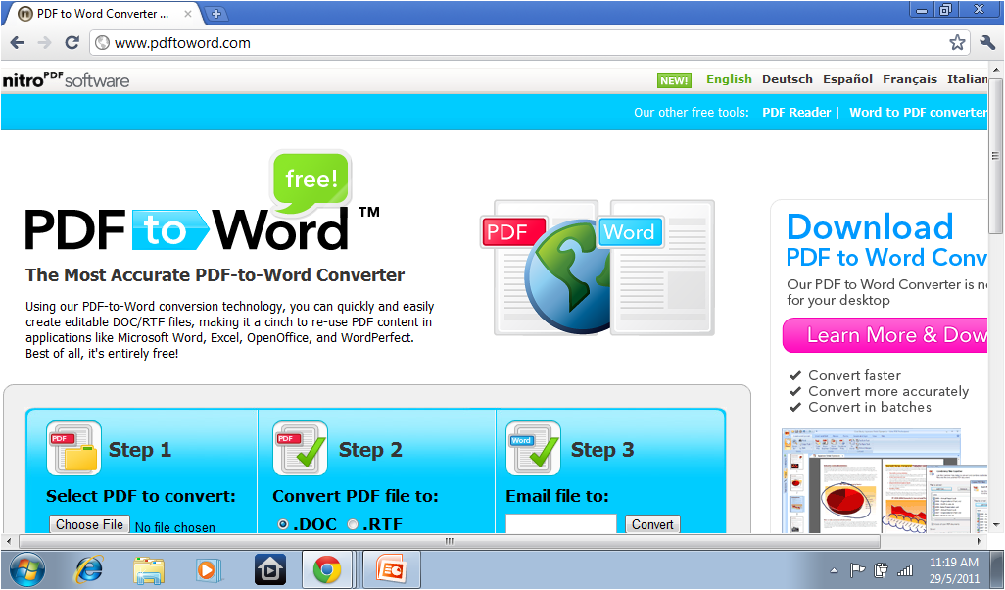The height and width of the screenshot is (590, 1005).
Task: Open the Word to PDF converter link
Action: pyautogui.click(x=918, y=113)
